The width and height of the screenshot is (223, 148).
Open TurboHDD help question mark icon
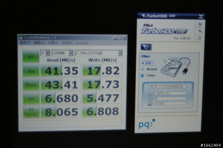pos(199,38)
